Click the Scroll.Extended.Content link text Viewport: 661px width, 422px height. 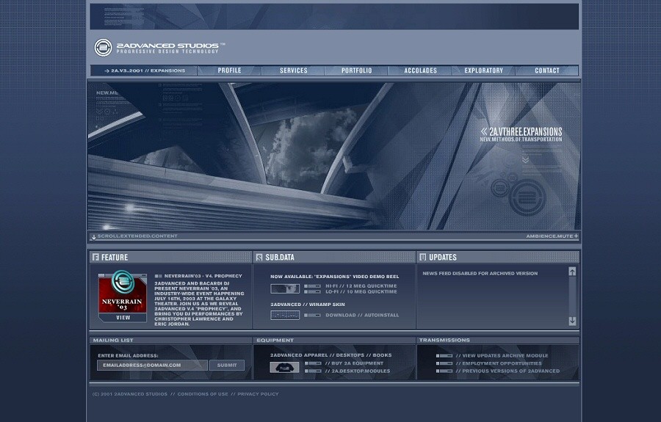coord(137,236)
